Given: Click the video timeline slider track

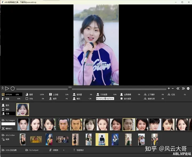Looking at the screenshot, I should tap(91, 89).
